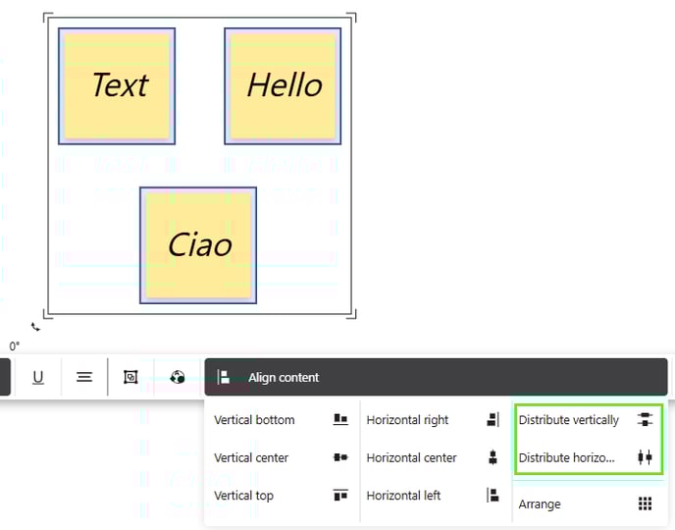Image resolution: width=675 pixels, height=530 pixels.
Task: Select the Hello sticky note
Action: (x=283, y=86)
